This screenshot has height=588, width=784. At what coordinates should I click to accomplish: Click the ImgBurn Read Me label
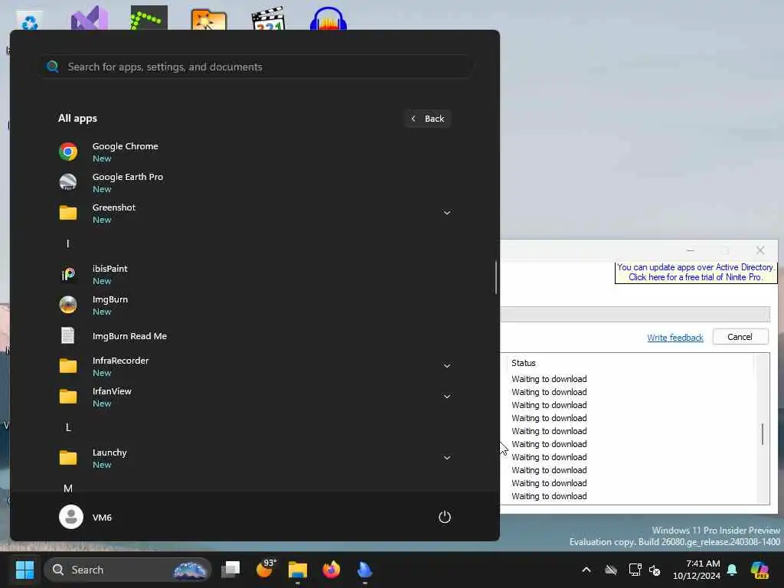(x=129, y=336)
